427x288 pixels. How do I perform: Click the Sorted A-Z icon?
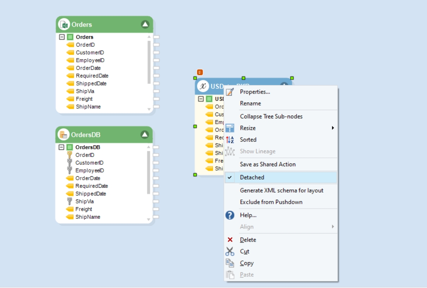pyautogui.click(x=230, y=140)
